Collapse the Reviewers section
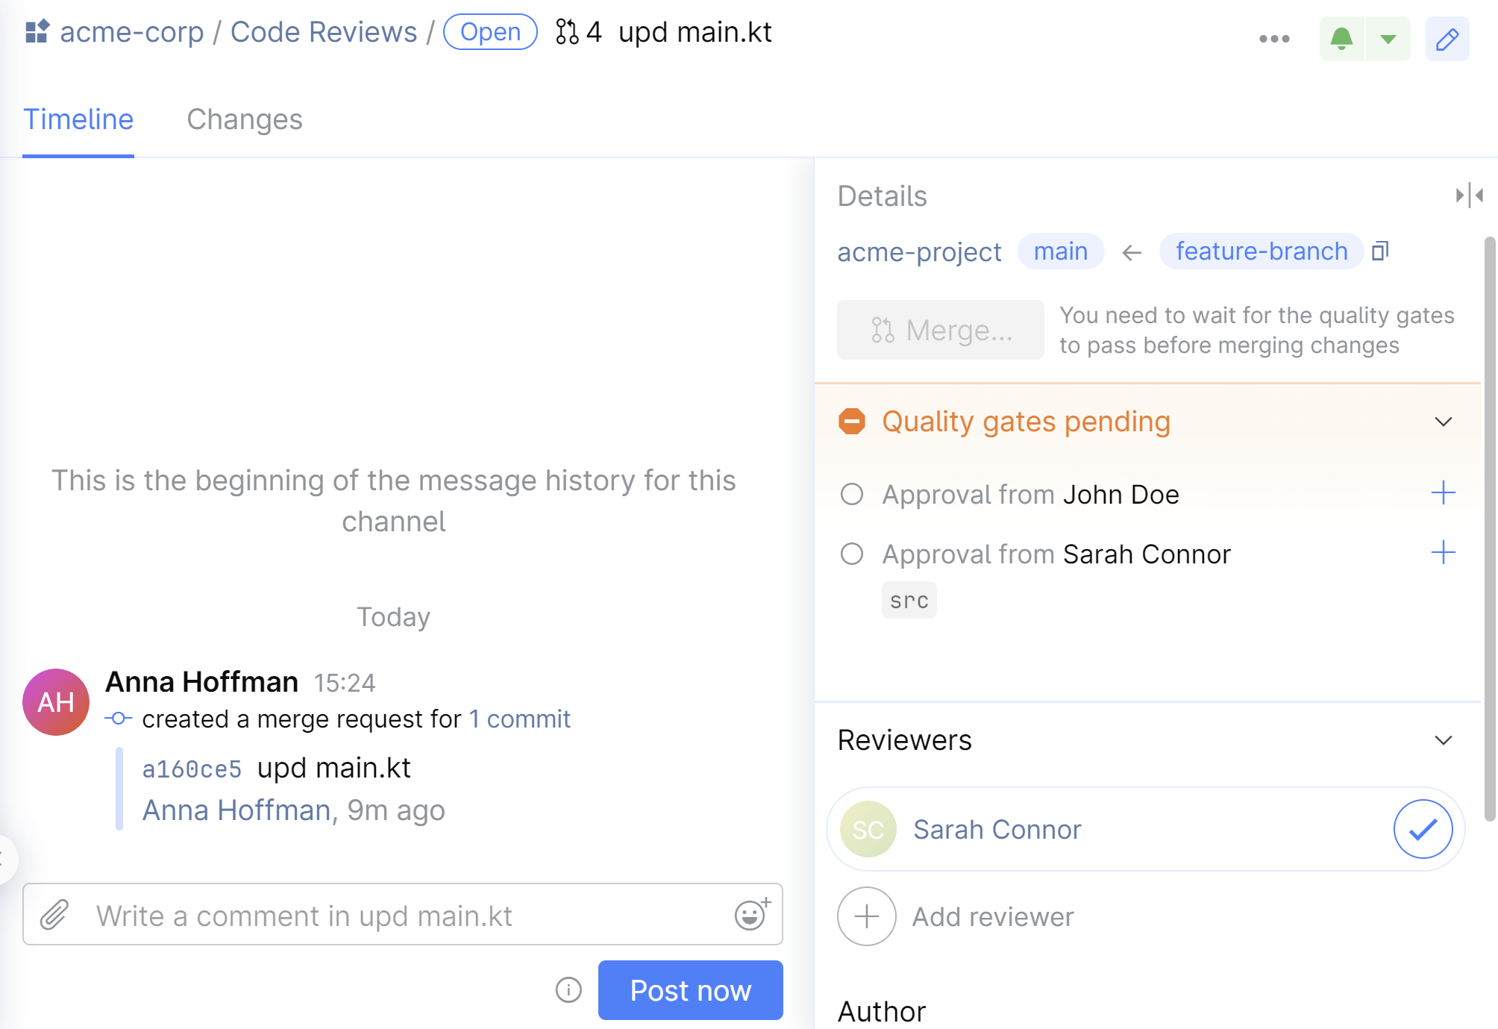This screenshot has width=1498, height=1029. click(x=1442, y=739)
